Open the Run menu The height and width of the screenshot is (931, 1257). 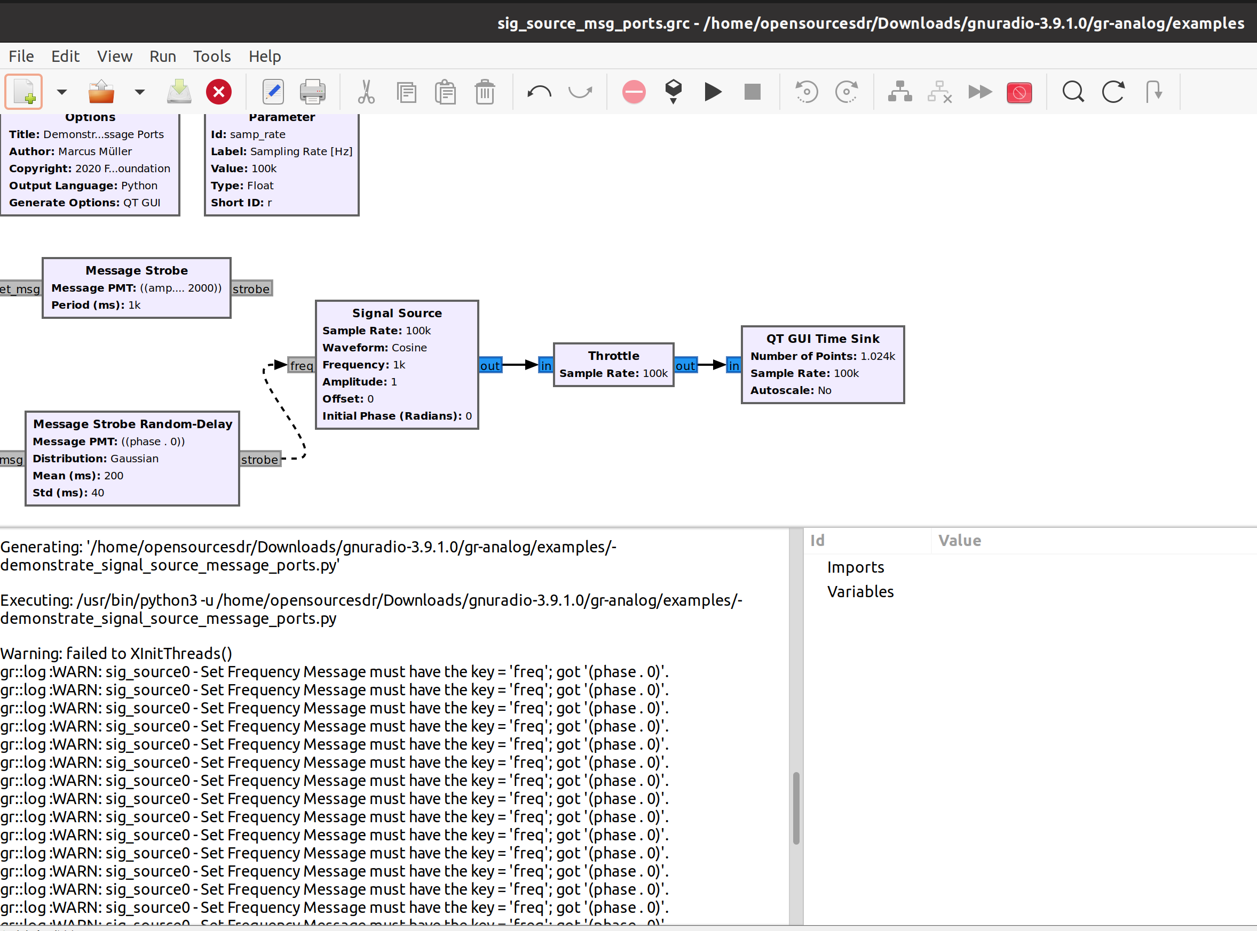click(x=162, y=57)
